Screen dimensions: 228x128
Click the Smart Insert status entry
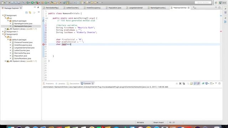(x=158, y=122)
